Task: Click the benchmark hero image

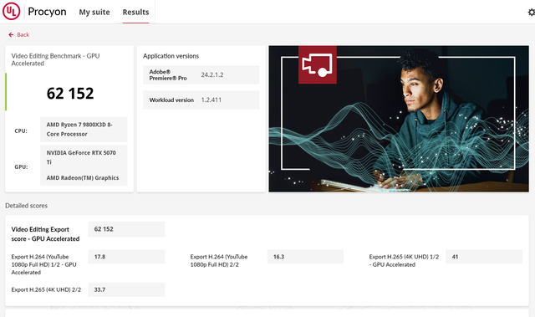Action: click(399, 119)
